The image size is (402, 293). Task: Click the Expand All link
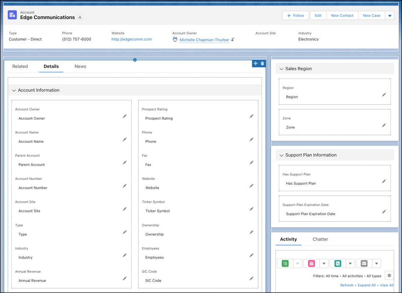pyautogui.click(x=366, y=285)
